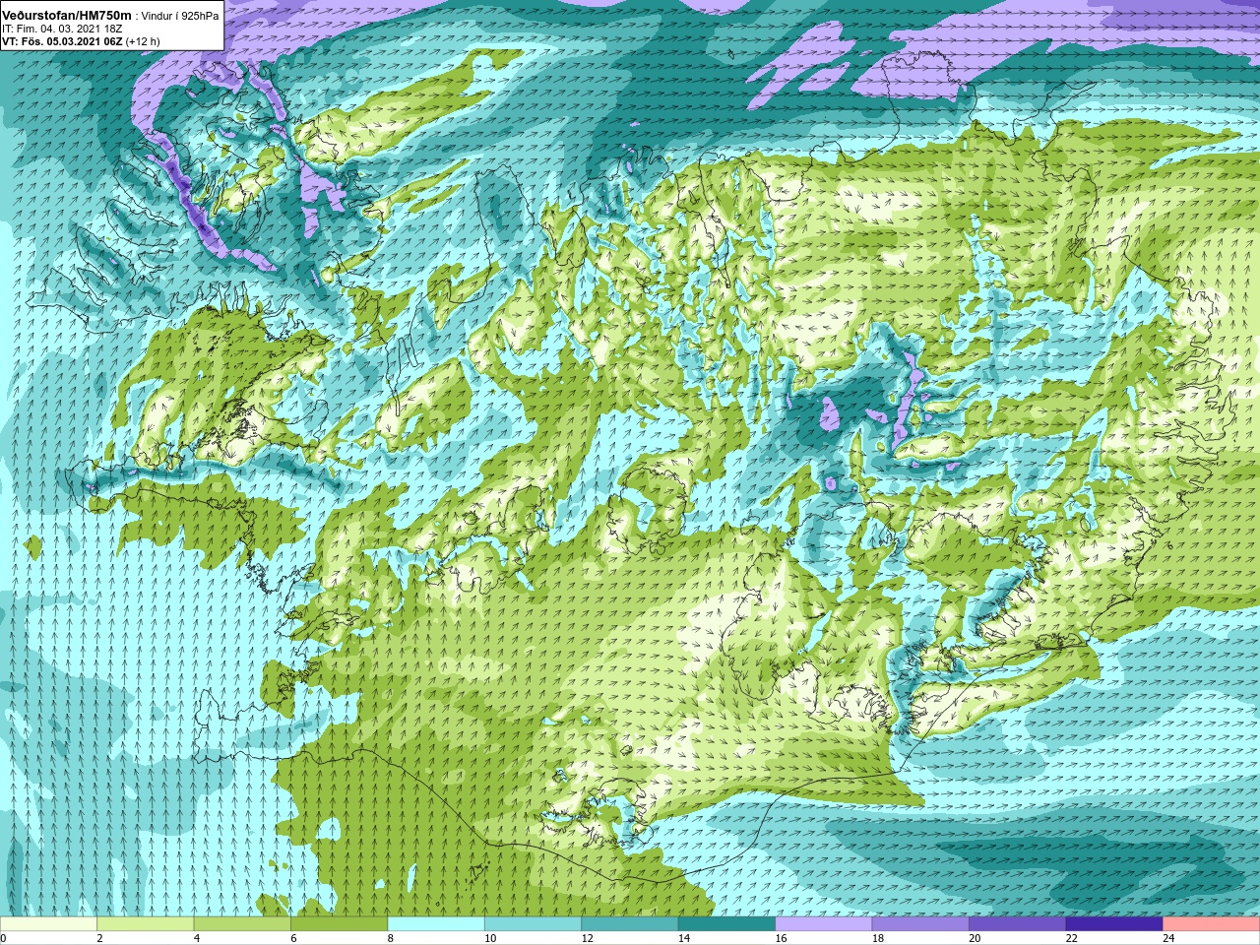
Task: Click the medium purple 18–20 legend swatch
Action: pos(921,924)
